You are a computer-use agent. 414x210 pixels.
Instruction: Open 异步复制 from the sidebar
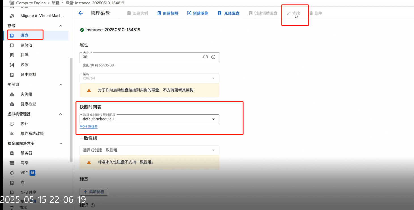point(28,75)
